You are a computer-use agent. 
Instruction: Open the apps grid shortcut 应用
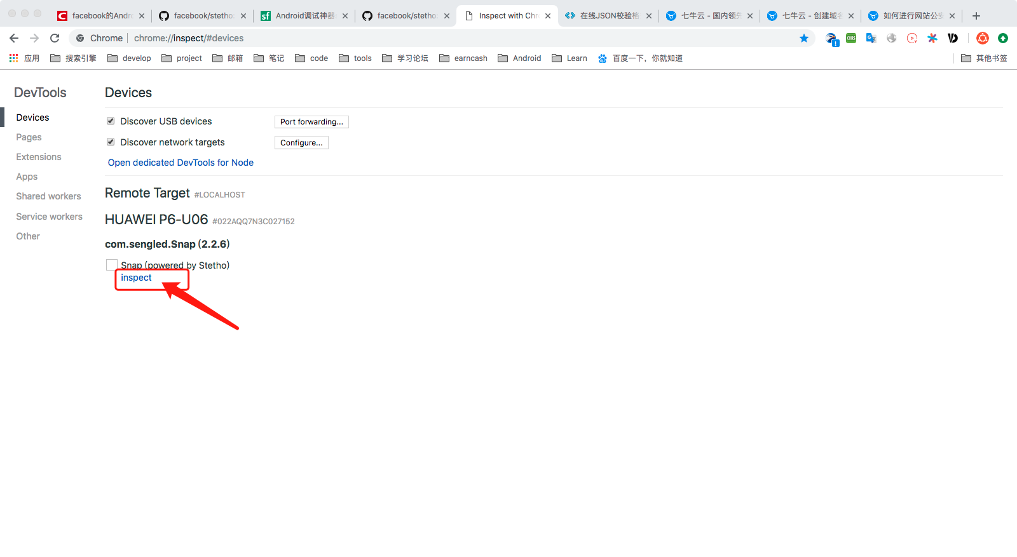[24, 58]
